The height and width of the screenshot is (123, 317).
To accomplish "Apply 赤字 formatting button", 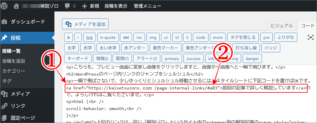I will tap(88, 48).
